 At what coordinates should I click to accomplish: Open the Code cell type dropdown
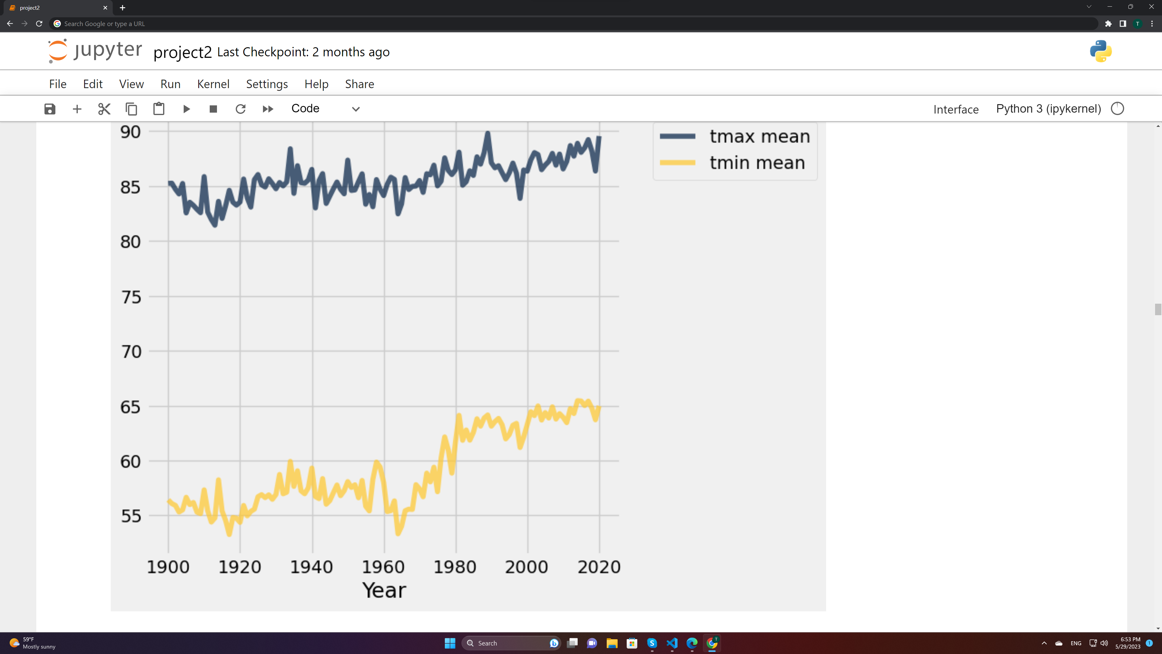coord(325,109)
